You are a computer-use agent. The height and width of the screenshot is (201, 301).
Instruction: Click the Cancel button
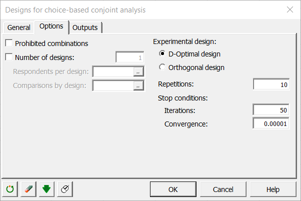pyautogui.click(x=223, y=189)
